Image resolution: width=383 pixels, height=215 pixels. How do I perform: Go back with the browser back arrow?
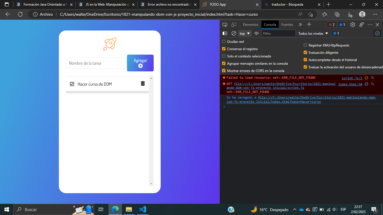click(8, 14)
